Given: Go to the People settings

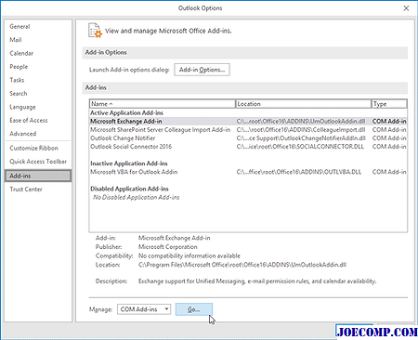Looking at the screenshot, I should click(19, 67).
